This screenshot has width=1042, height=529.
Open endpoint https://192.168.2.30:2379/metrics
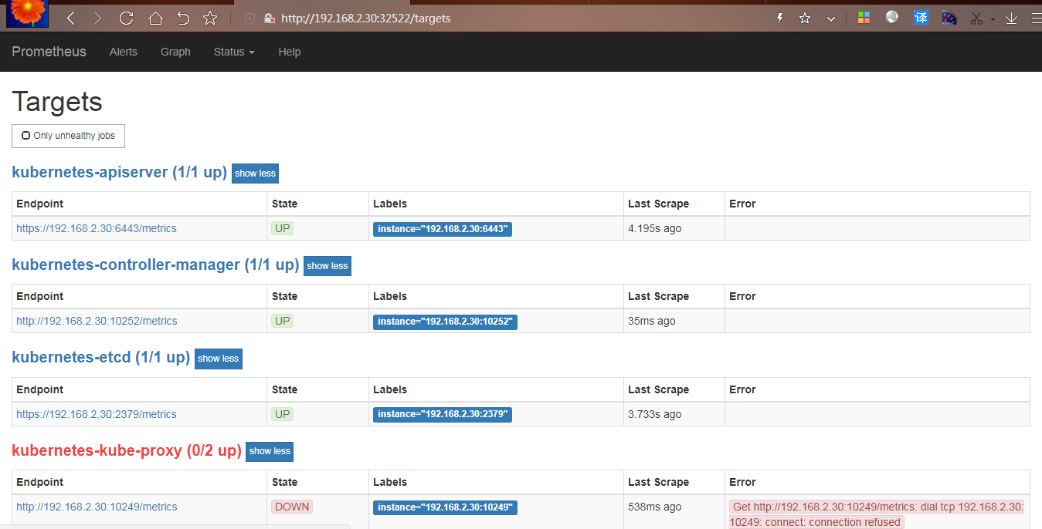(97, 414)
